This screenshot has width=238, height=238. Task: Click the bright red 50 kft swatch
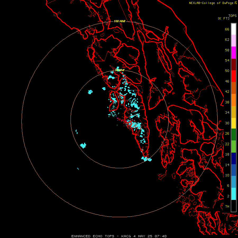234,76
